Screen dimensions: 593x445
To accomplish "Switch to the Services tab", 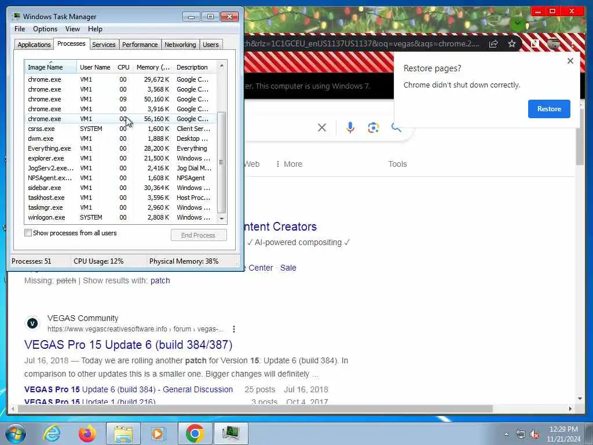I will click(104, 45).
